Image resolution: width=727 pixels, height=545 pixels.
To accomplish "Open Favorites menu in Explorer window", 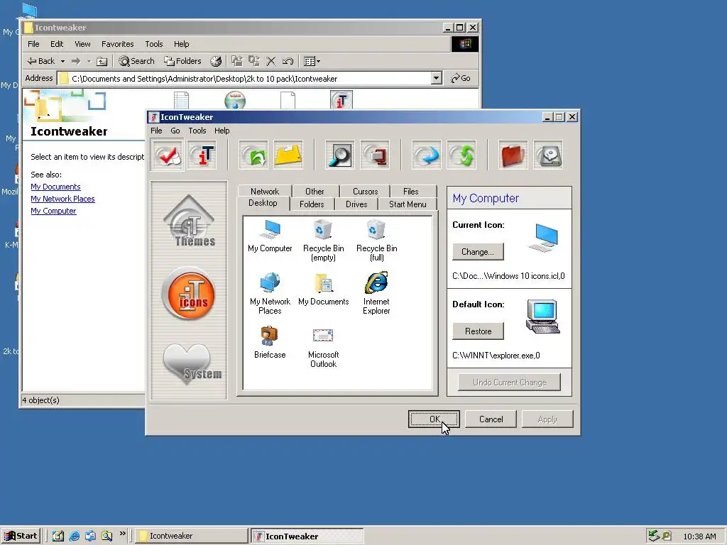I will click(117, 44).
